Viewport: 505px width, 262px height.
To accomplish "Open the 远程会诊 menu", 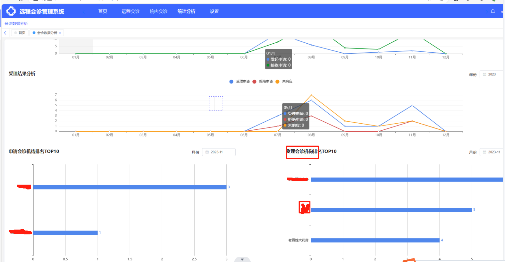I will [130, 11].
